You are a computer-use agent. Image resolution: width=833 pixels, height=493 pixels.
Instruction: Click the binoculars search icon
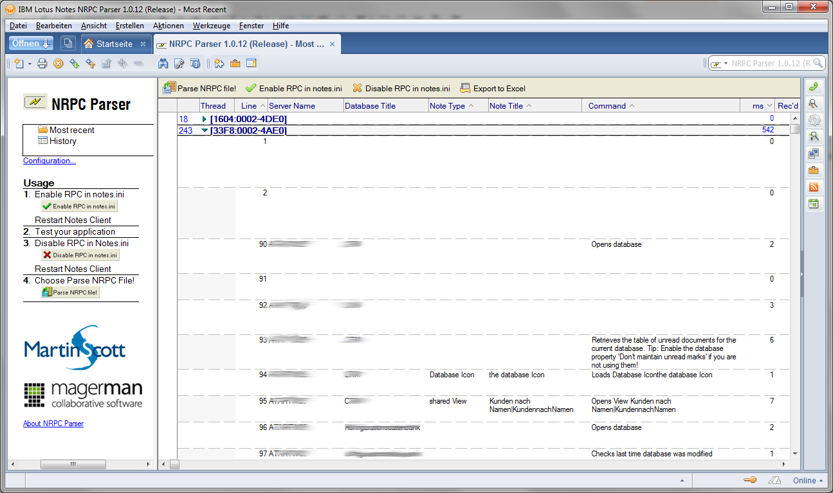coord(163,63)
